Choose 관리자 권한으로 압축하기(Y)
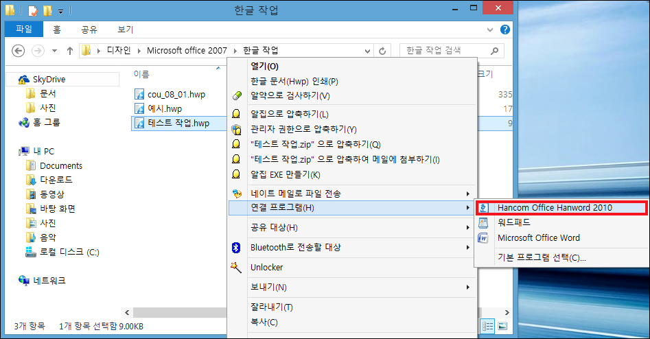This screenshot has width=650, height=339. 303,129
